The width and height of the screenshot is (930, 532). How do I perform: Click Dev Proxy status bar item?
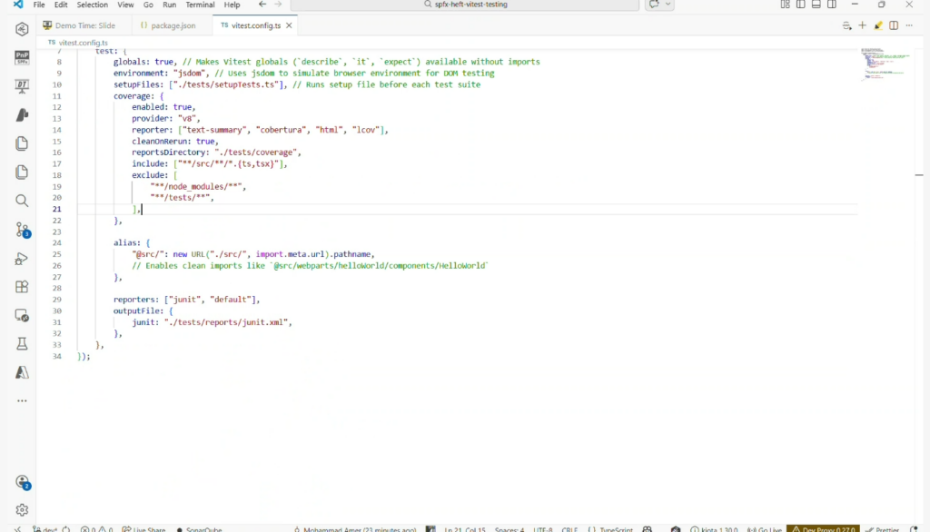tap(821, 528)
